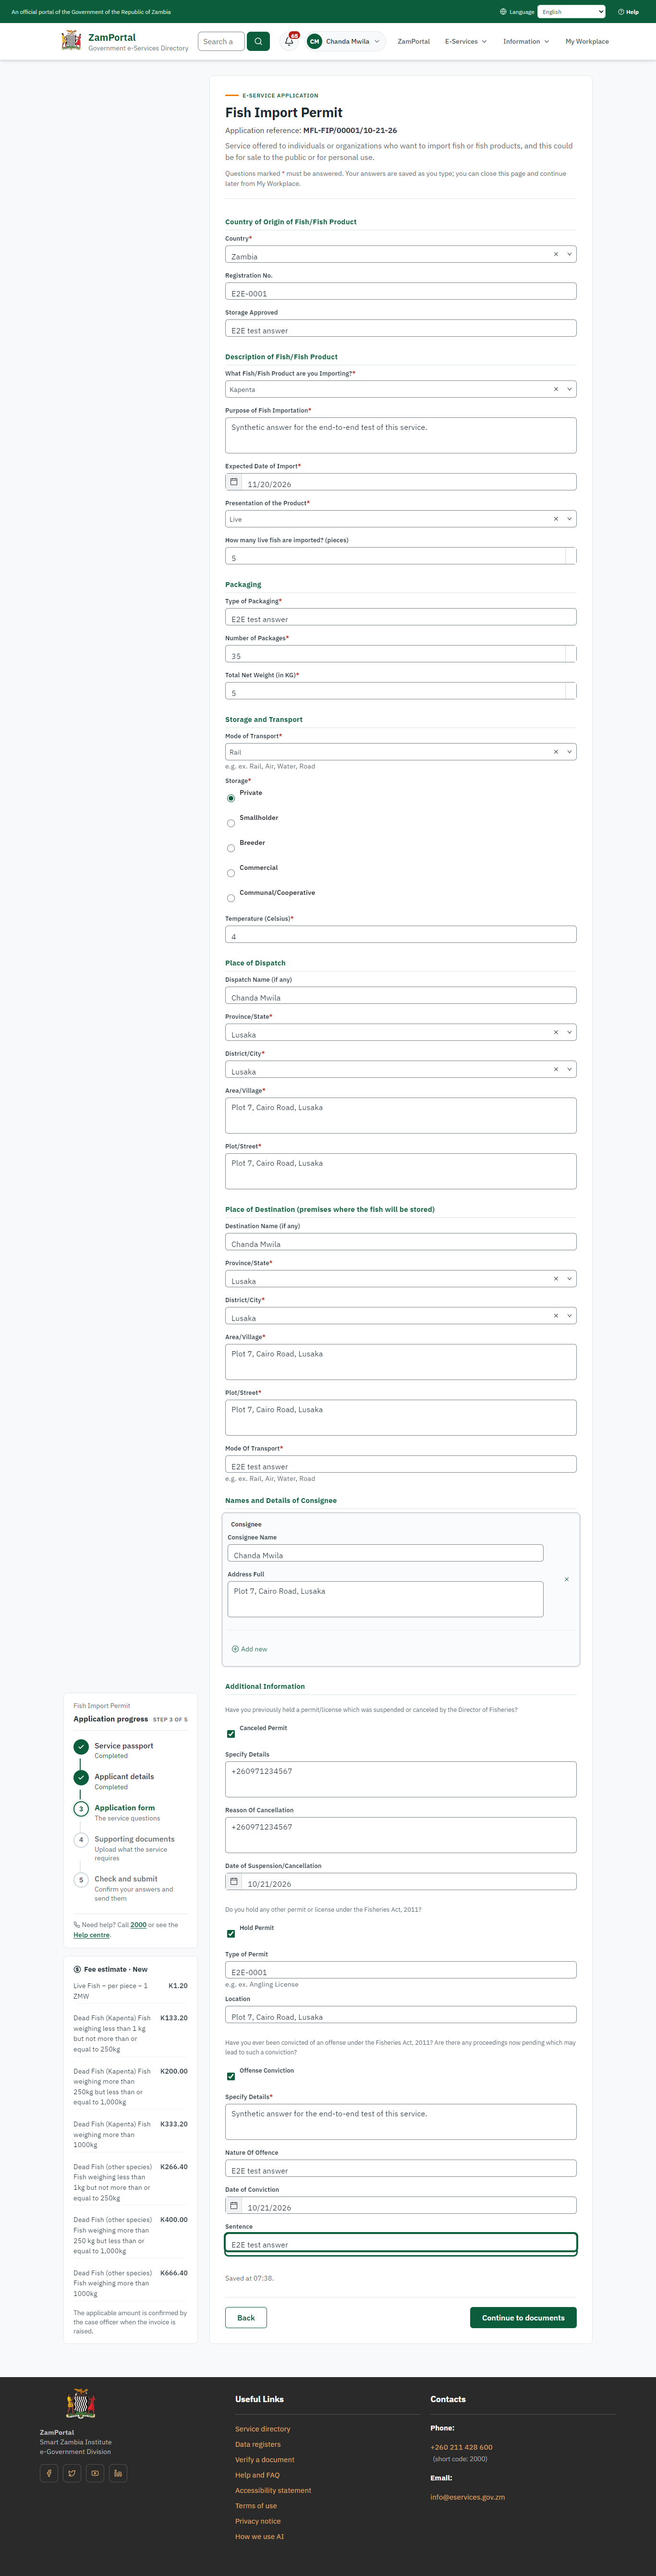The width and height of the screenshot is (656, 2576).
Task: Open YouTube social icon in footer
Action: [95, 2473]
